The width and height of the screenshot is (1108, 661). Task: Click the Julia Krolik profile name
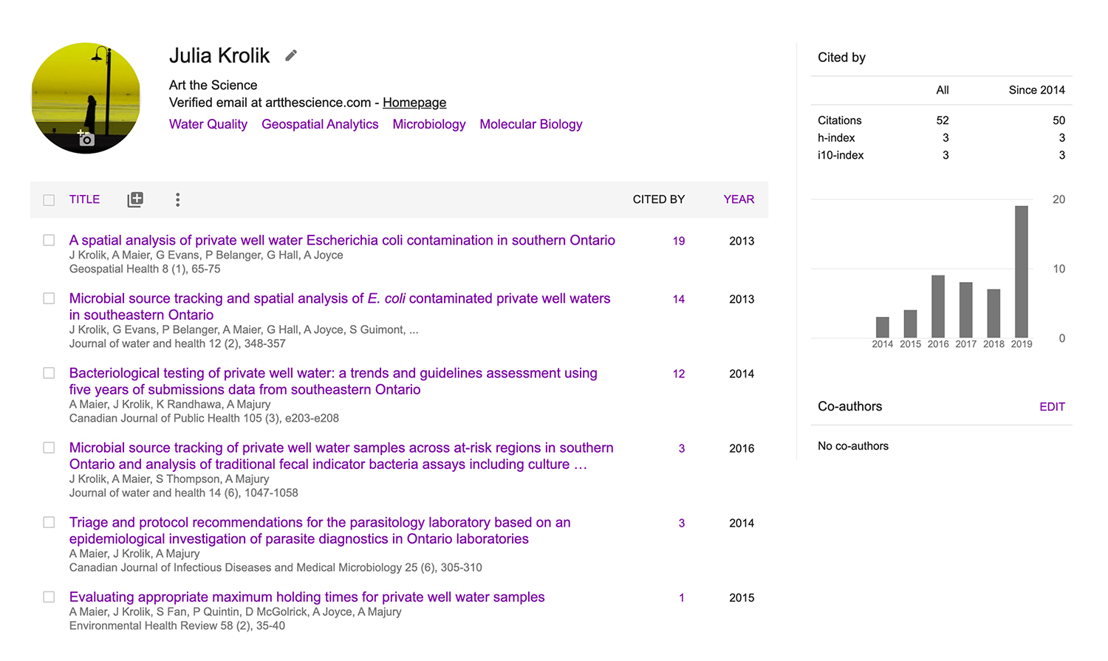219,55
